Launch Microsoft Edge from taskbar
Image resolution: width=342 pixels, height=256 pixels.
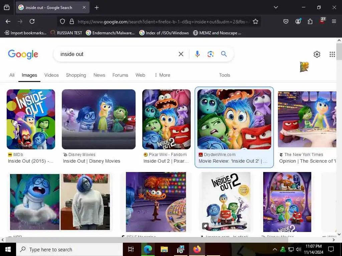tap(148, 249)
